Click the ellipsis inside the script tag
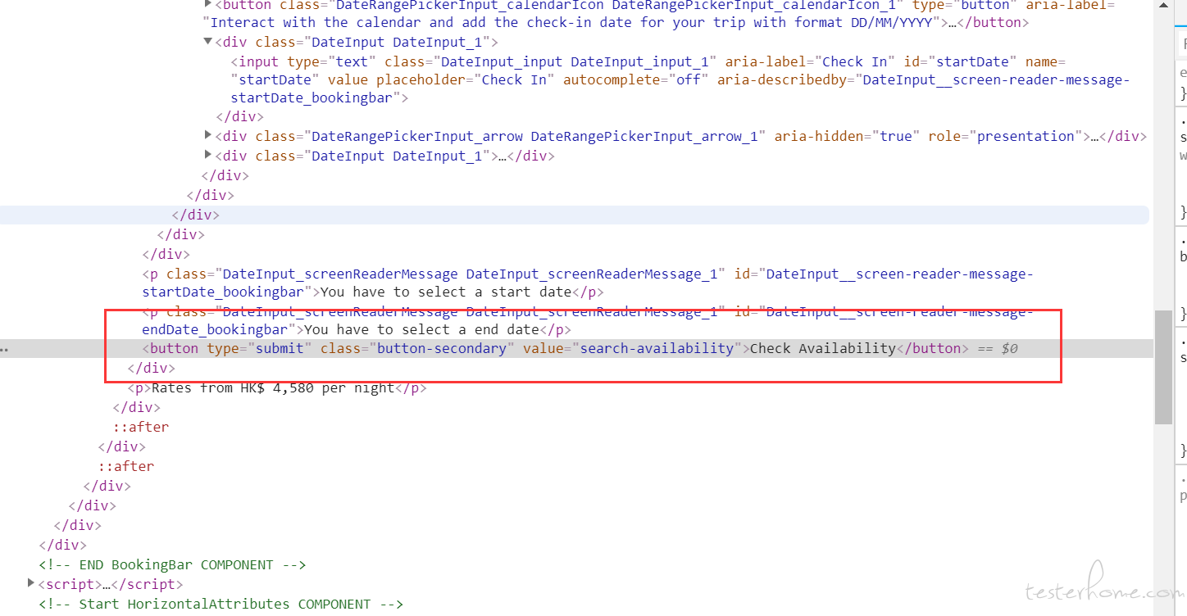The width and height of the screenshot is (1187, 616). (107, 585)
